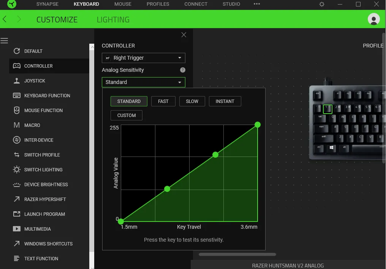Select the CUSTOM sensitivity preset
The image size is (386, 269).
click(126, 115)
